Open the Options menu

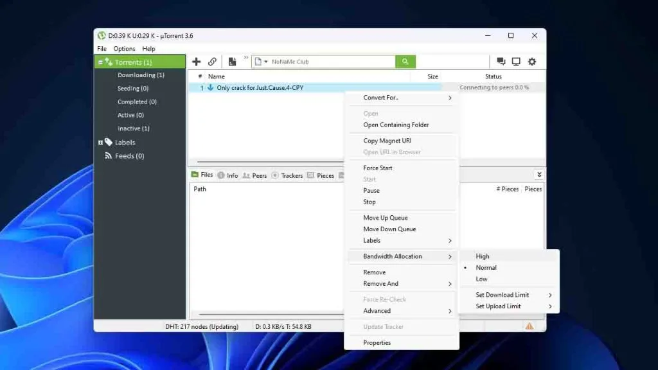[x=124, y=49]
